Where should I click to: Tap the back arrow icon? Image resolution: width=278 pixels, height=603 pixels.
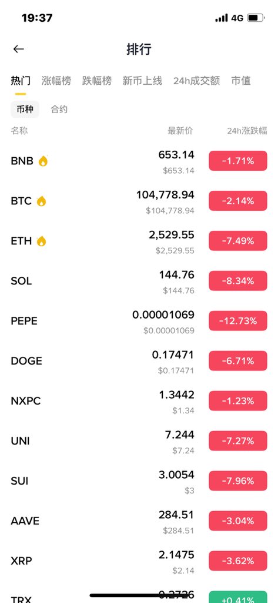pyautogui.click(x=18, y=49)
